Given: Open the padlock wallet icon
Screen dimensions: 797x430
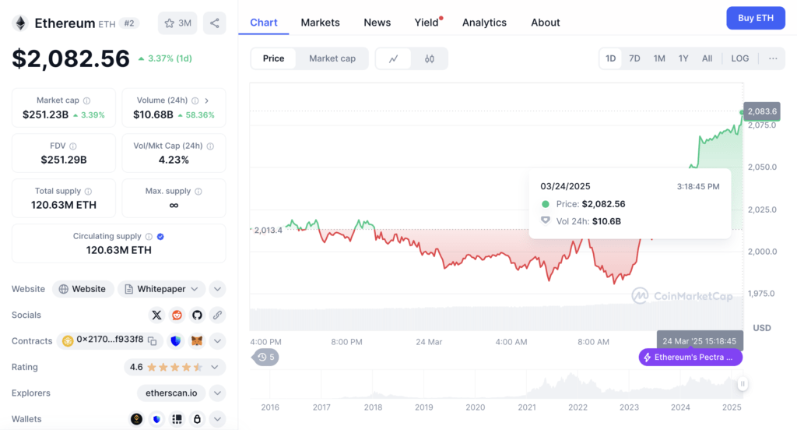Looking at the screenshot, I should pos(197,419).
